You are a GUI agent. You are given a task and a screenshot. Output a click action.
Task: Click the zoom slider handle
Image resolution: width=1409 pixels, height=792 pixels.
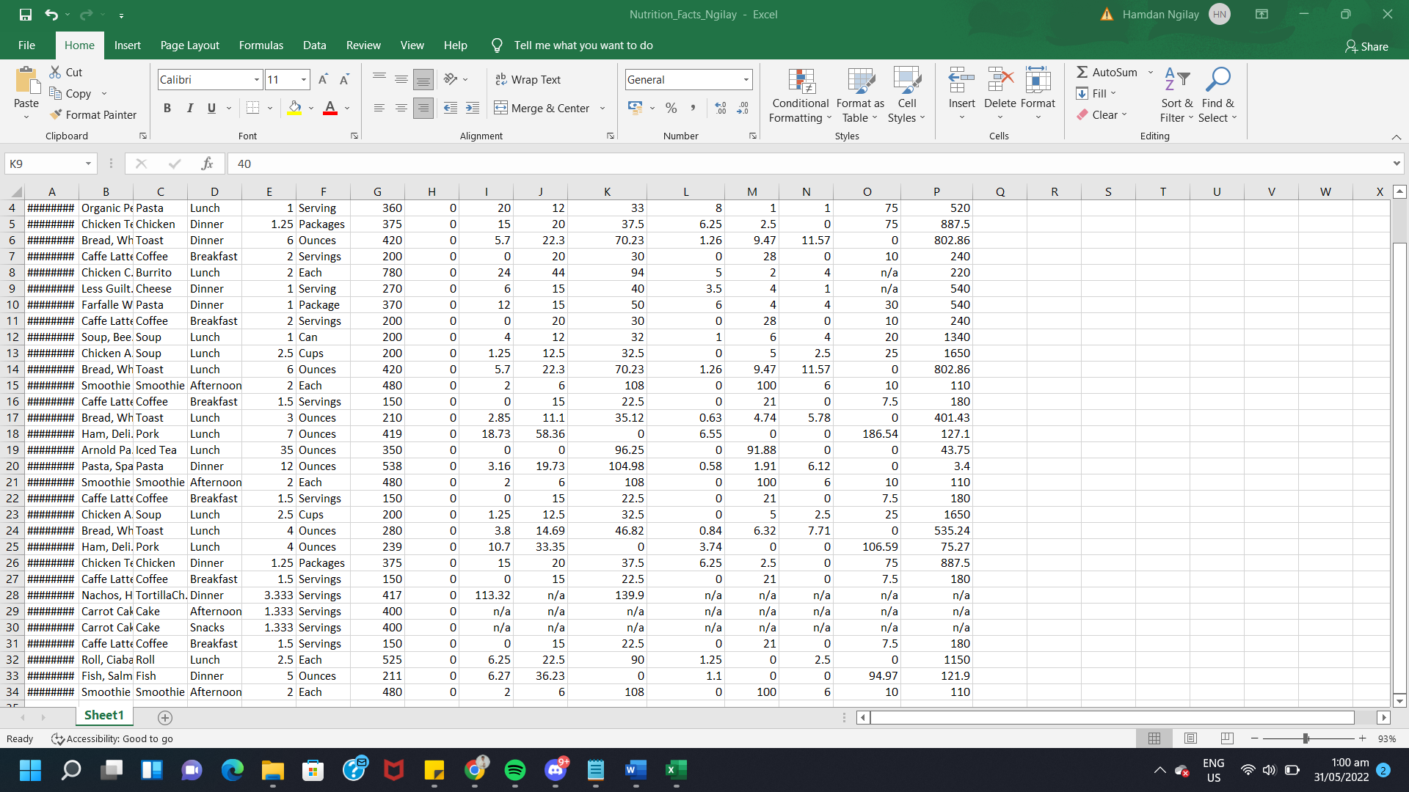(x=1306, y=738)
